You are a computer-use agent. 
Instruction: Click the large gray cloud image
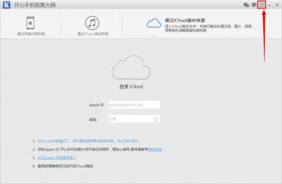tap(131, 67)
